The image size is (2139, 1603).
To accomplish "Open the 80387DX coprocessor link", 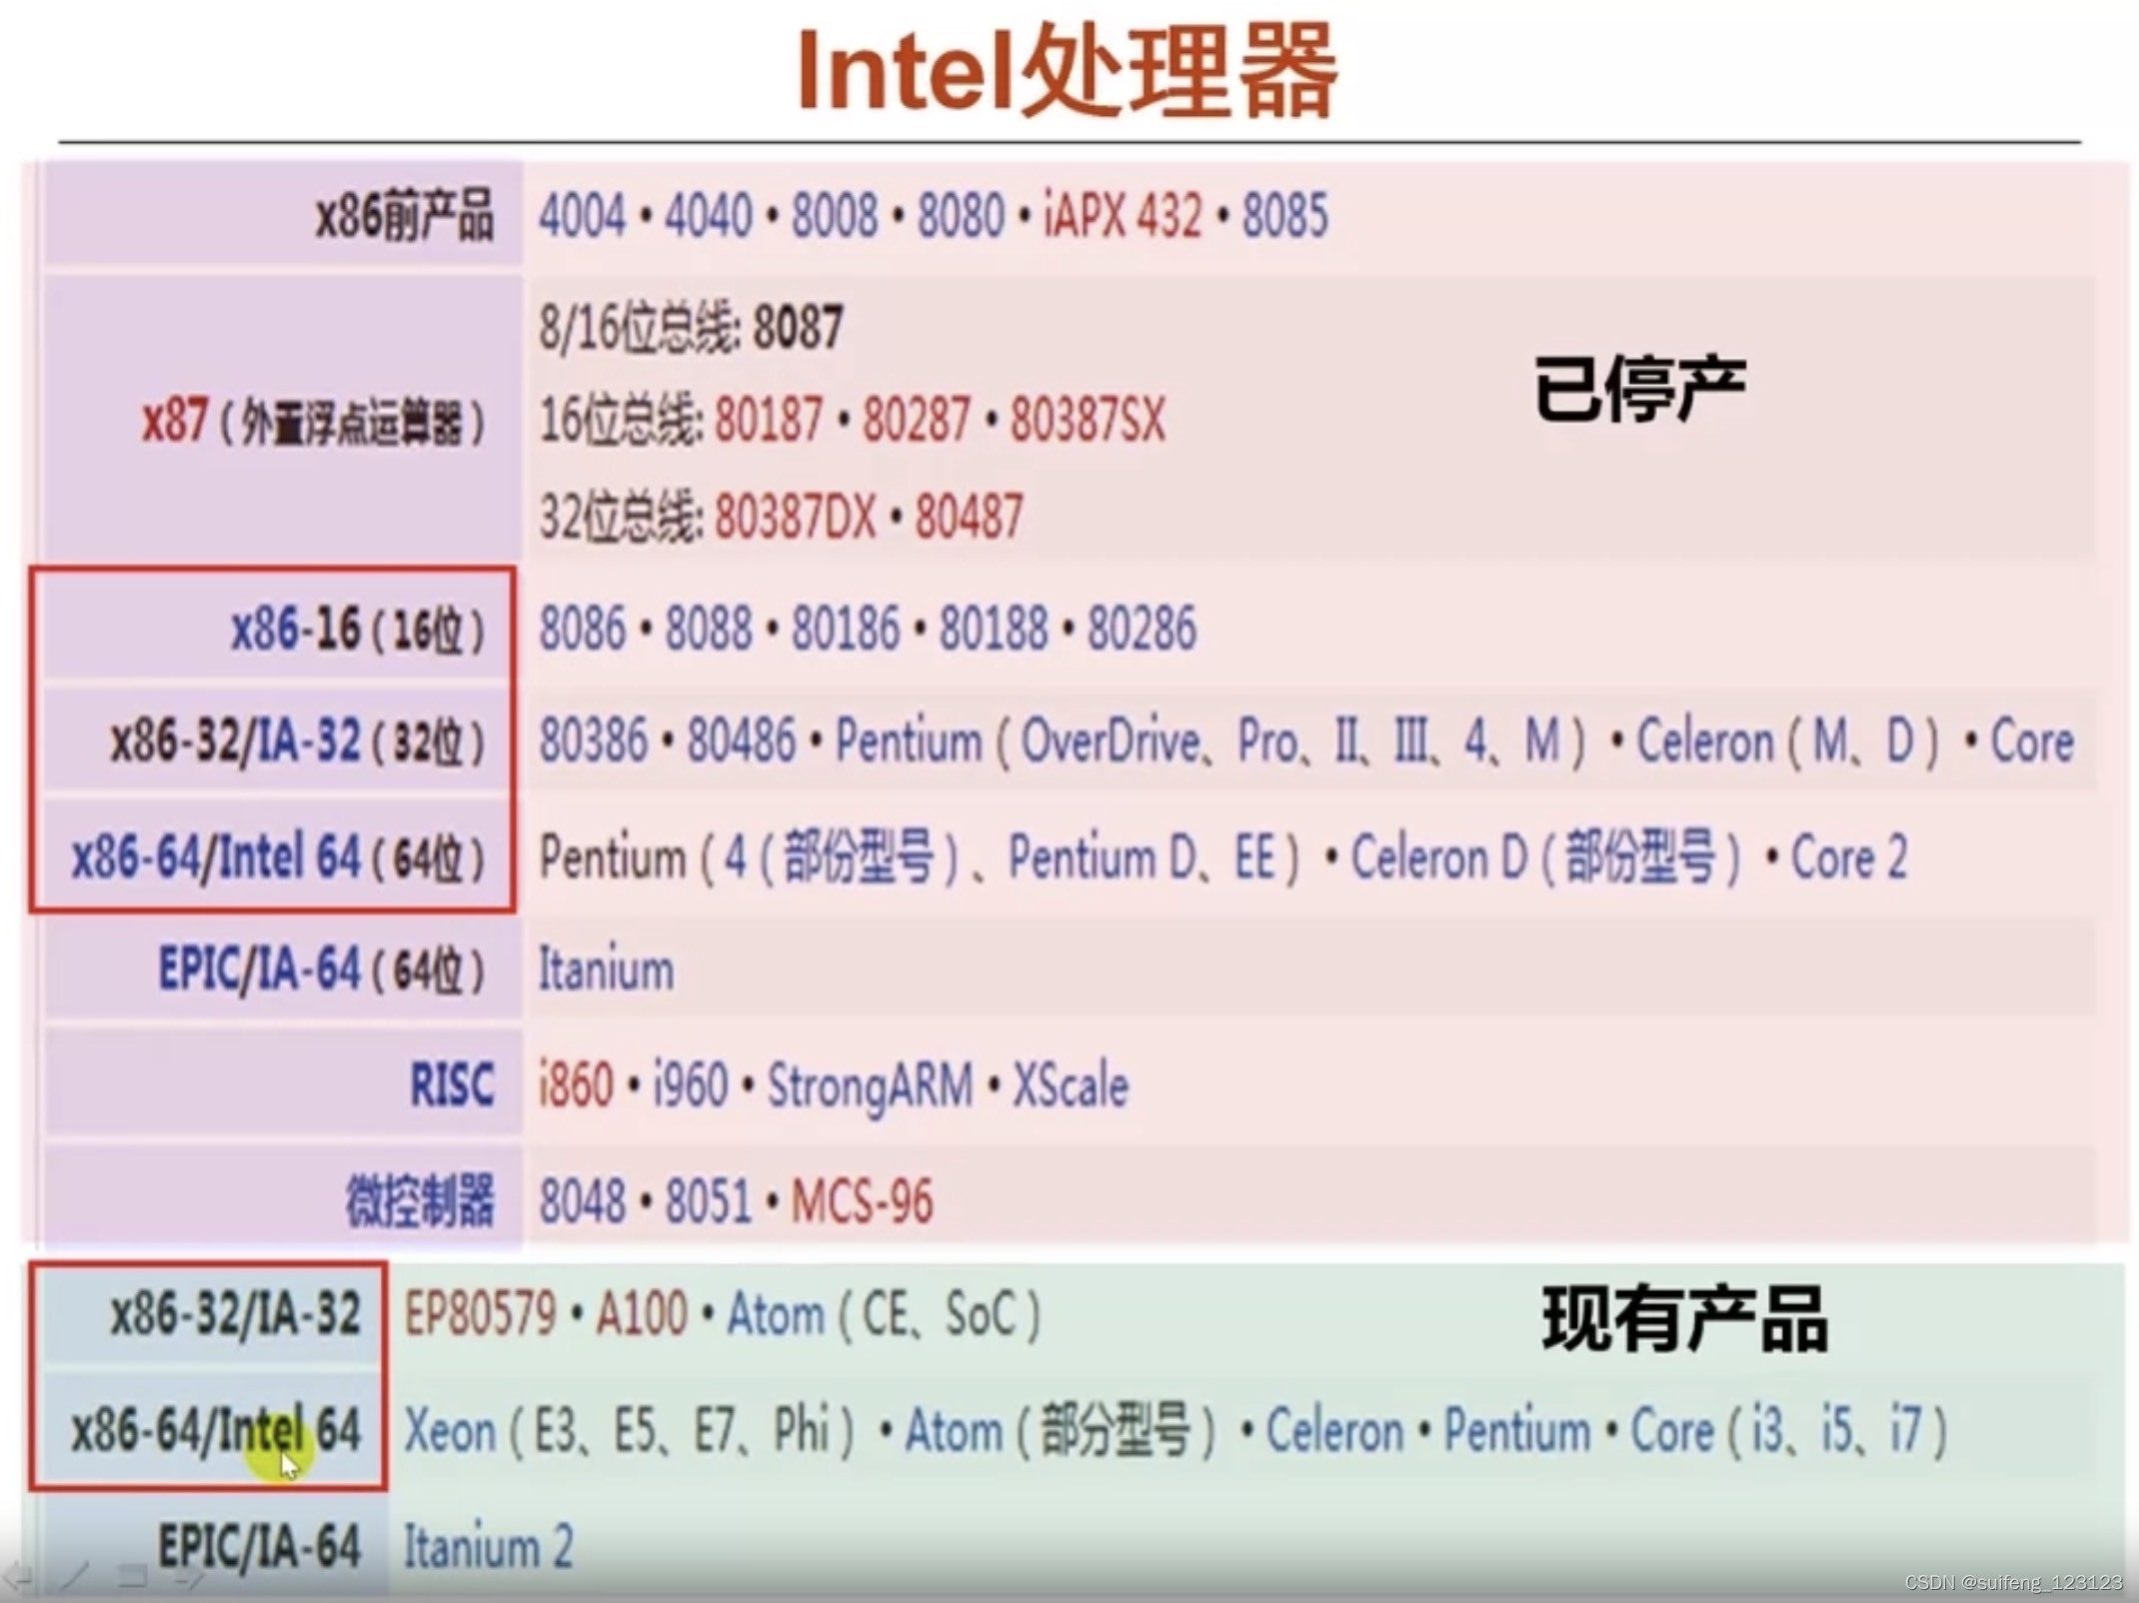I will pyautogui.click(x=795, y=517).
